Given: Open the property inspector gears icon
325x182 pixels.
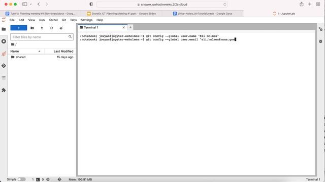Looking at the screenshot, I should coord(320,29).
